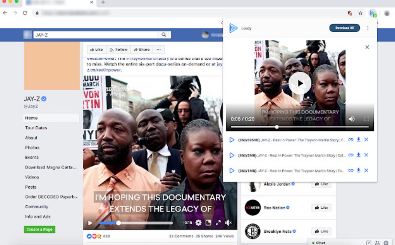Open Download Magna Carta sidebar item

[x=51, y=167]
